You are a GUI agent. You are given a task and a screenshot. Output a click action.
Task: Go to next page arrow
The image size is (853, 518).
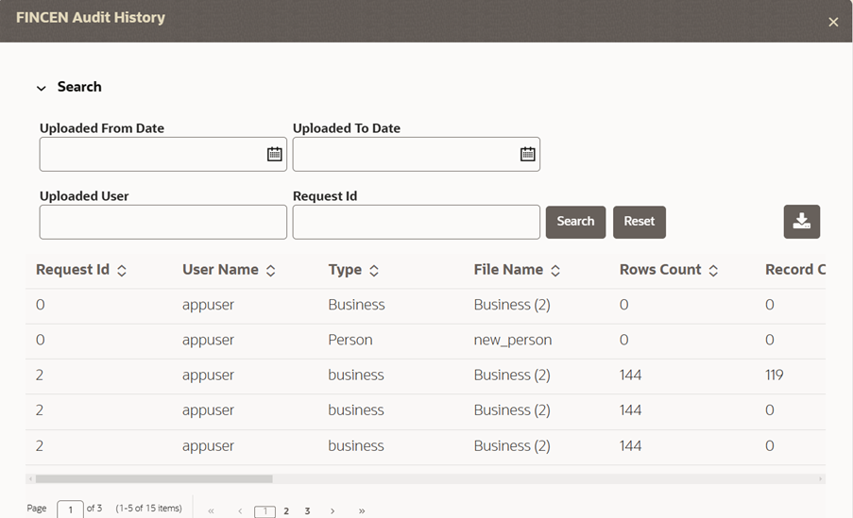coord(333,511)
